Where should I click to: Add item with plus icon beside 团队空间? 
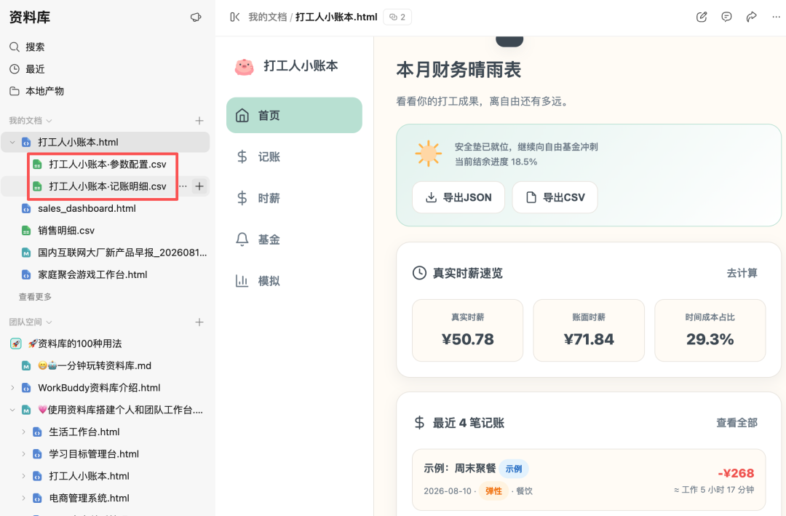tap(199, 322)
